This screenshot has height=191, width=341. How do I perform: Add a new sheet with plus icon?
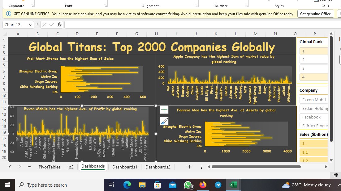[x=189, y=167]
